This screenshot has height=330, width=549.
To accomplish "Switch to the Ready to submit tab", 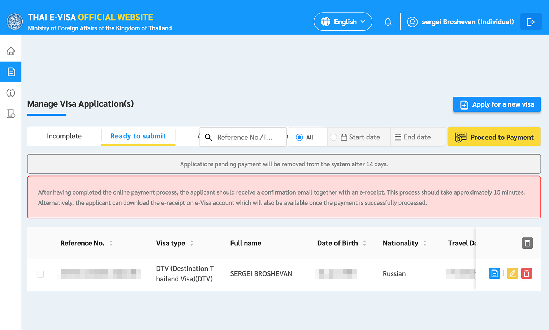I will click(x=138, y=136).
